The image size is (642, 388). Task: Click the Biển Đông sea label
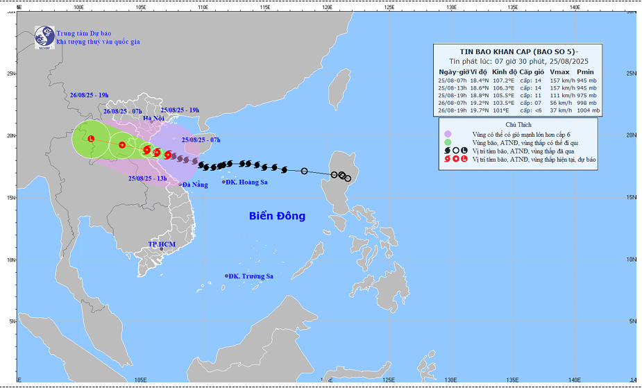pos(277,216)
